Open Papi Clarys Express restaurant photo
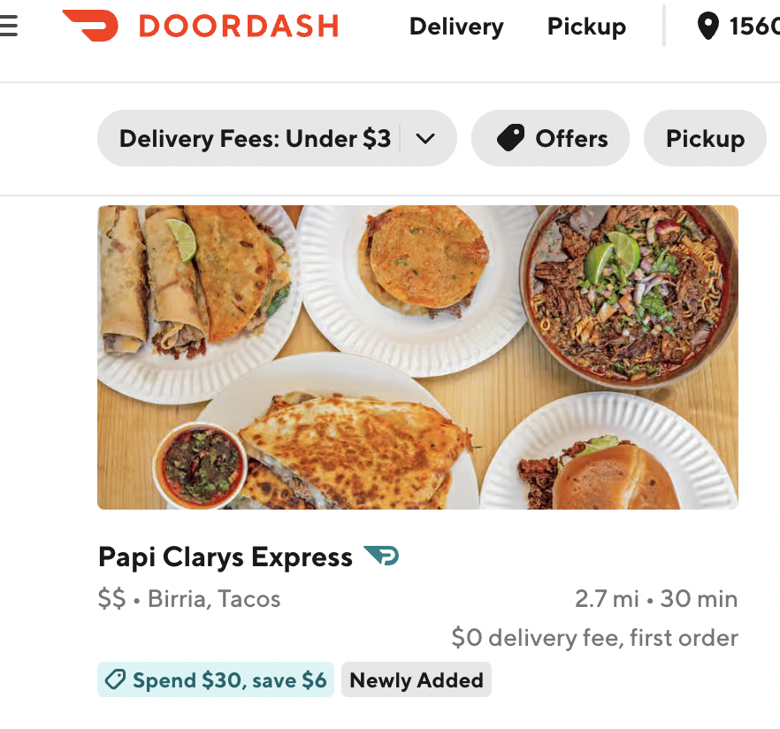This screenshot has height=729, width=780. (417, 357)
